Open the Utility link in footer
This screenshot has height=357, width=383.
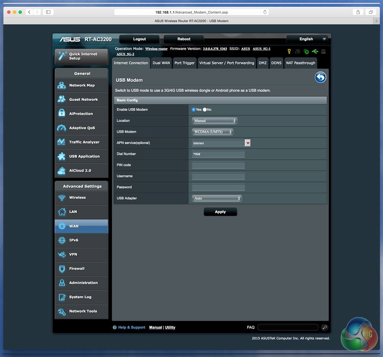click(170, 327)
